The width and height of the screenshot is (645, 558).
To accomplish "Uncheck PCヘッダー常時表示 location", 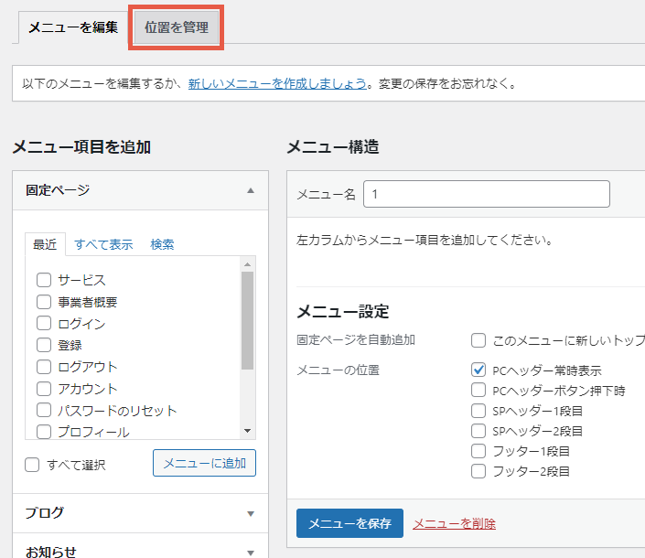I will [x=478, y=370].
